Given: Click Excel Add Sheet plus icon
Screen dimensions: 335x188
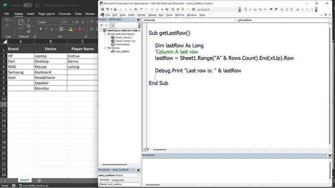Looking at the screenshot, I should 39,181.
